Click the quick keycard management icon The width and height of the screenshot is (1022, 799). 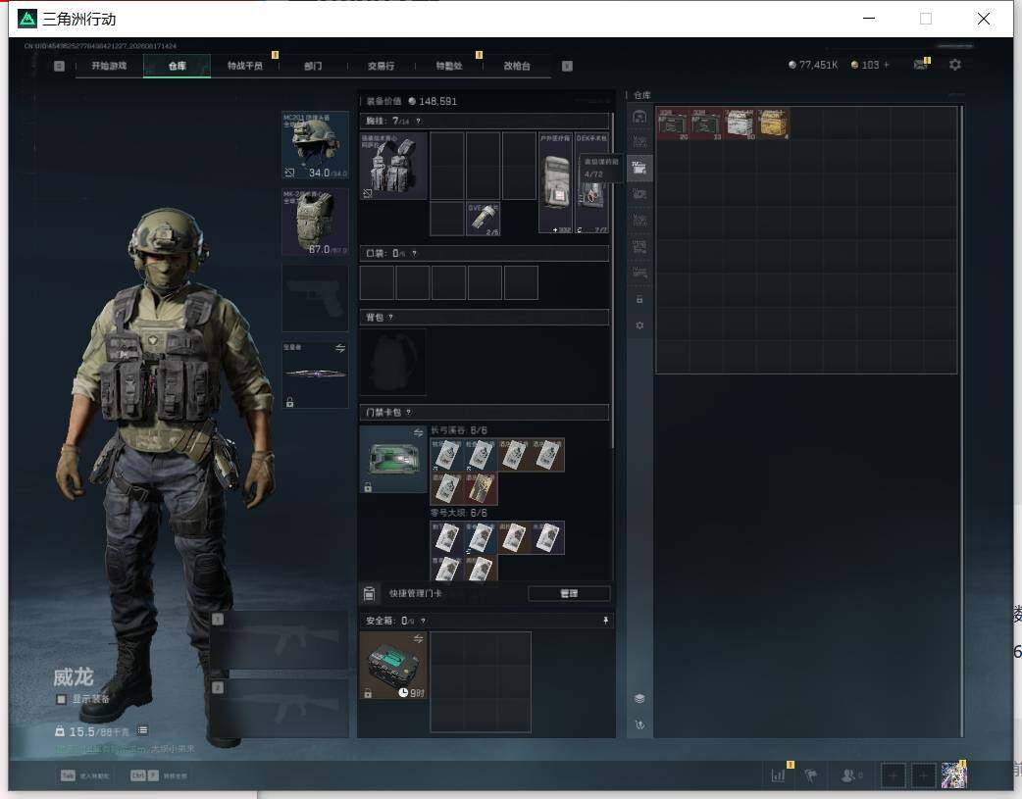[x=369, y=594]
